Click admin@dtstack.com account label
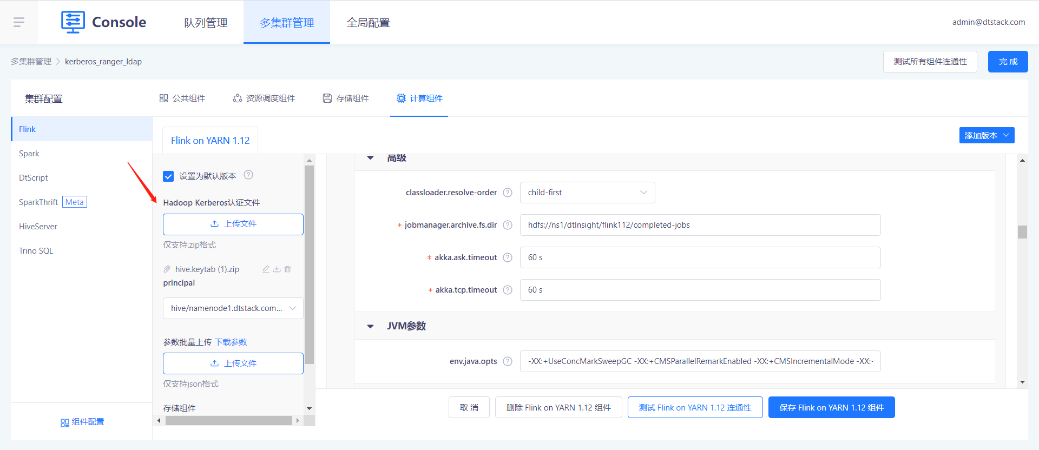 coord(989,22)
